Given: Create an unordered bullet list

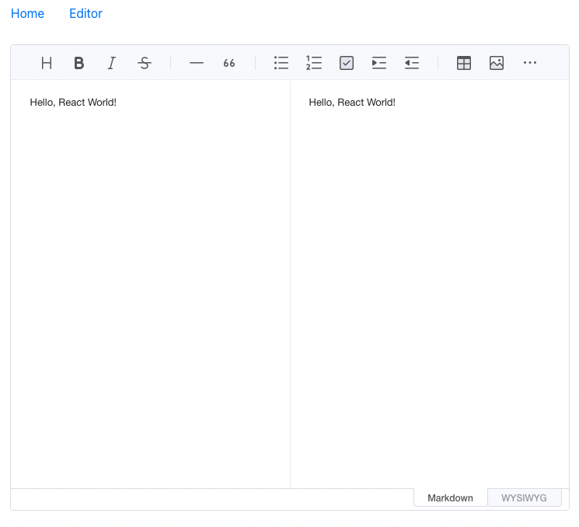Looking at the screenshot, I should (x=281, y=63).
